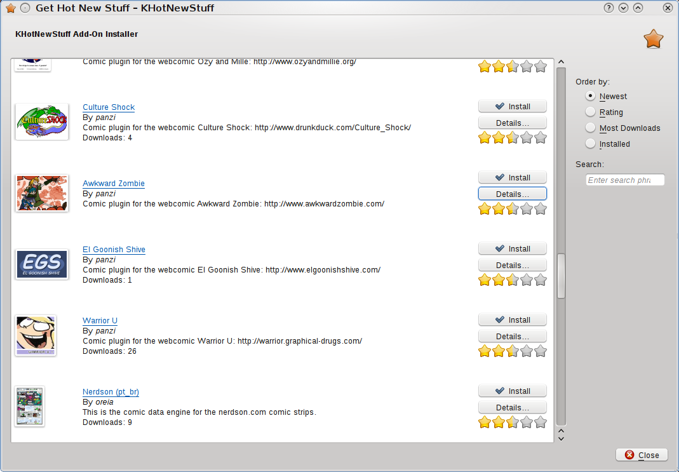Install the Culture Shock plugin
The height and width of the screenshot is (472, 679).
(513, 107)
